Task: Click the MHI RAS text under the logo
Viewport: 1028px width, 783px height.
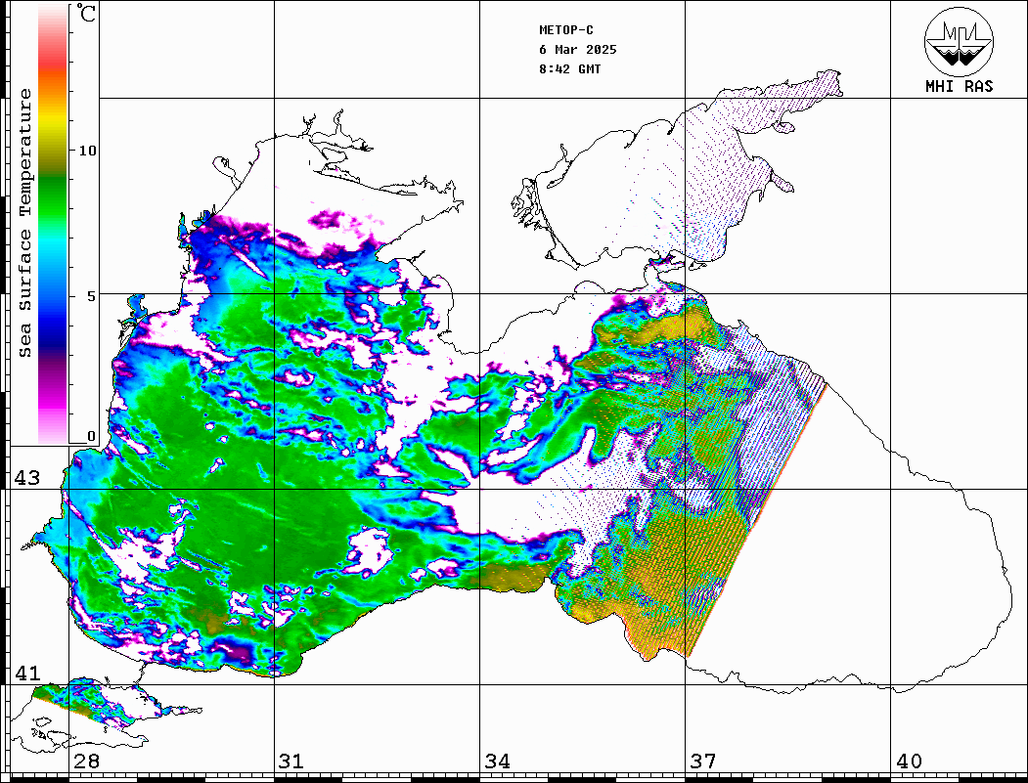Action: coord(960,86)
